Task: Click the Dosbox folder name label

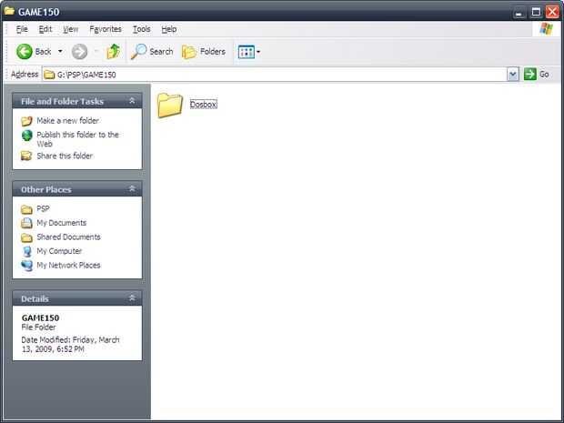Action: pos(203,105)
